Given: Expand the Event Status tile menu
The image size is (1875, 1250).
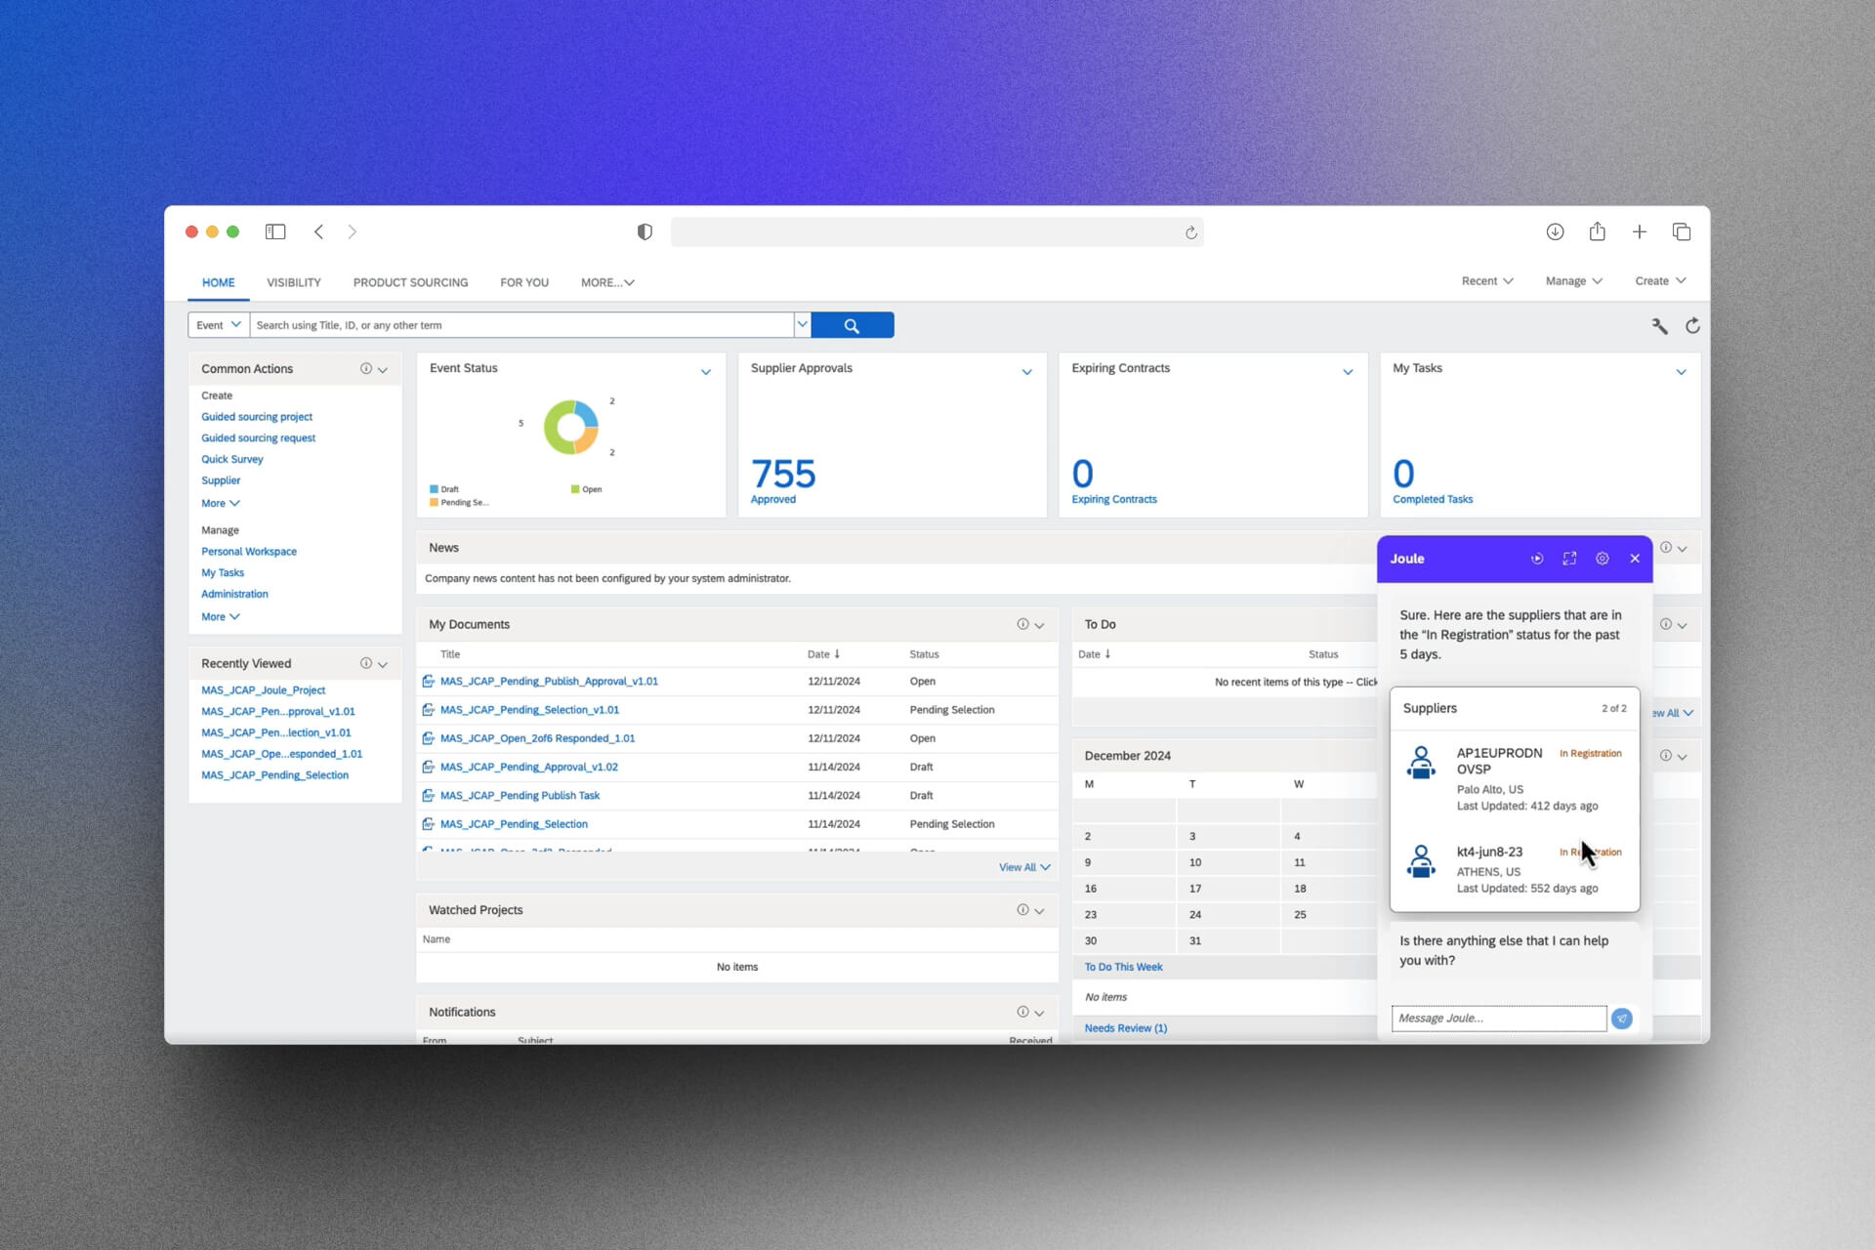Looking at the screenshot, I should (706, 372).
